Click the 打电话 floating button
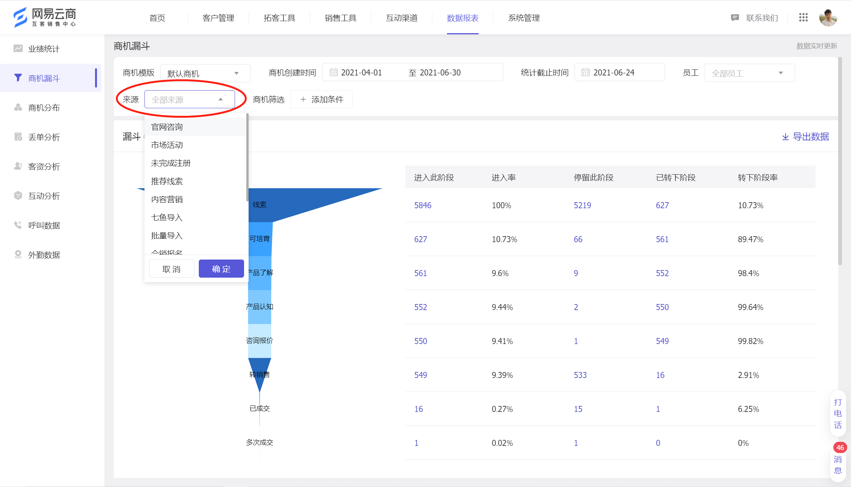Image resolution: width=851 pixels, height=487 pixels. point(838,413)
